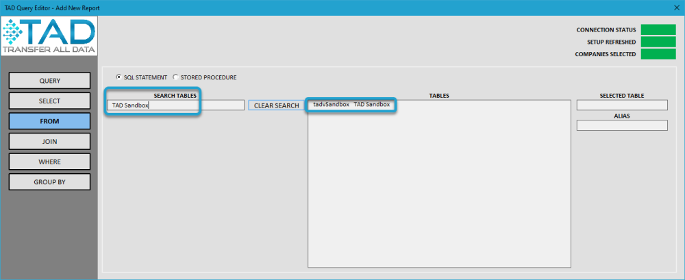Select the highlighted FROM section button
Image resolution: width=685 pixels, height=280 pixels.
click(50, 121)
